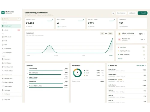Open View all bills link
Viewport: 150px width, 112px height.
point(141,65)
